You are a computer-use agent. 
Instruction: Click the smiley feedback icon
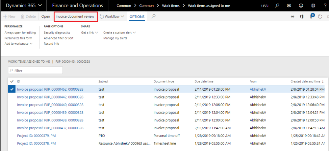click(x=301, y=6)
